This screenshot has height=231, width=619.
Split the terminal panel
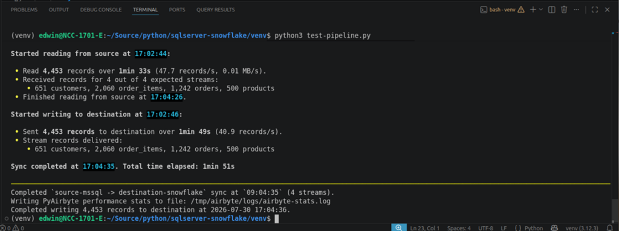click(552, 10)
